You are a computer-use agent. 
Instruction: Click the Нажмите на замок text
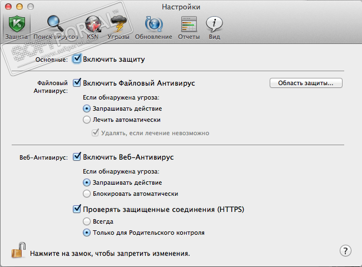pos(110,254)
